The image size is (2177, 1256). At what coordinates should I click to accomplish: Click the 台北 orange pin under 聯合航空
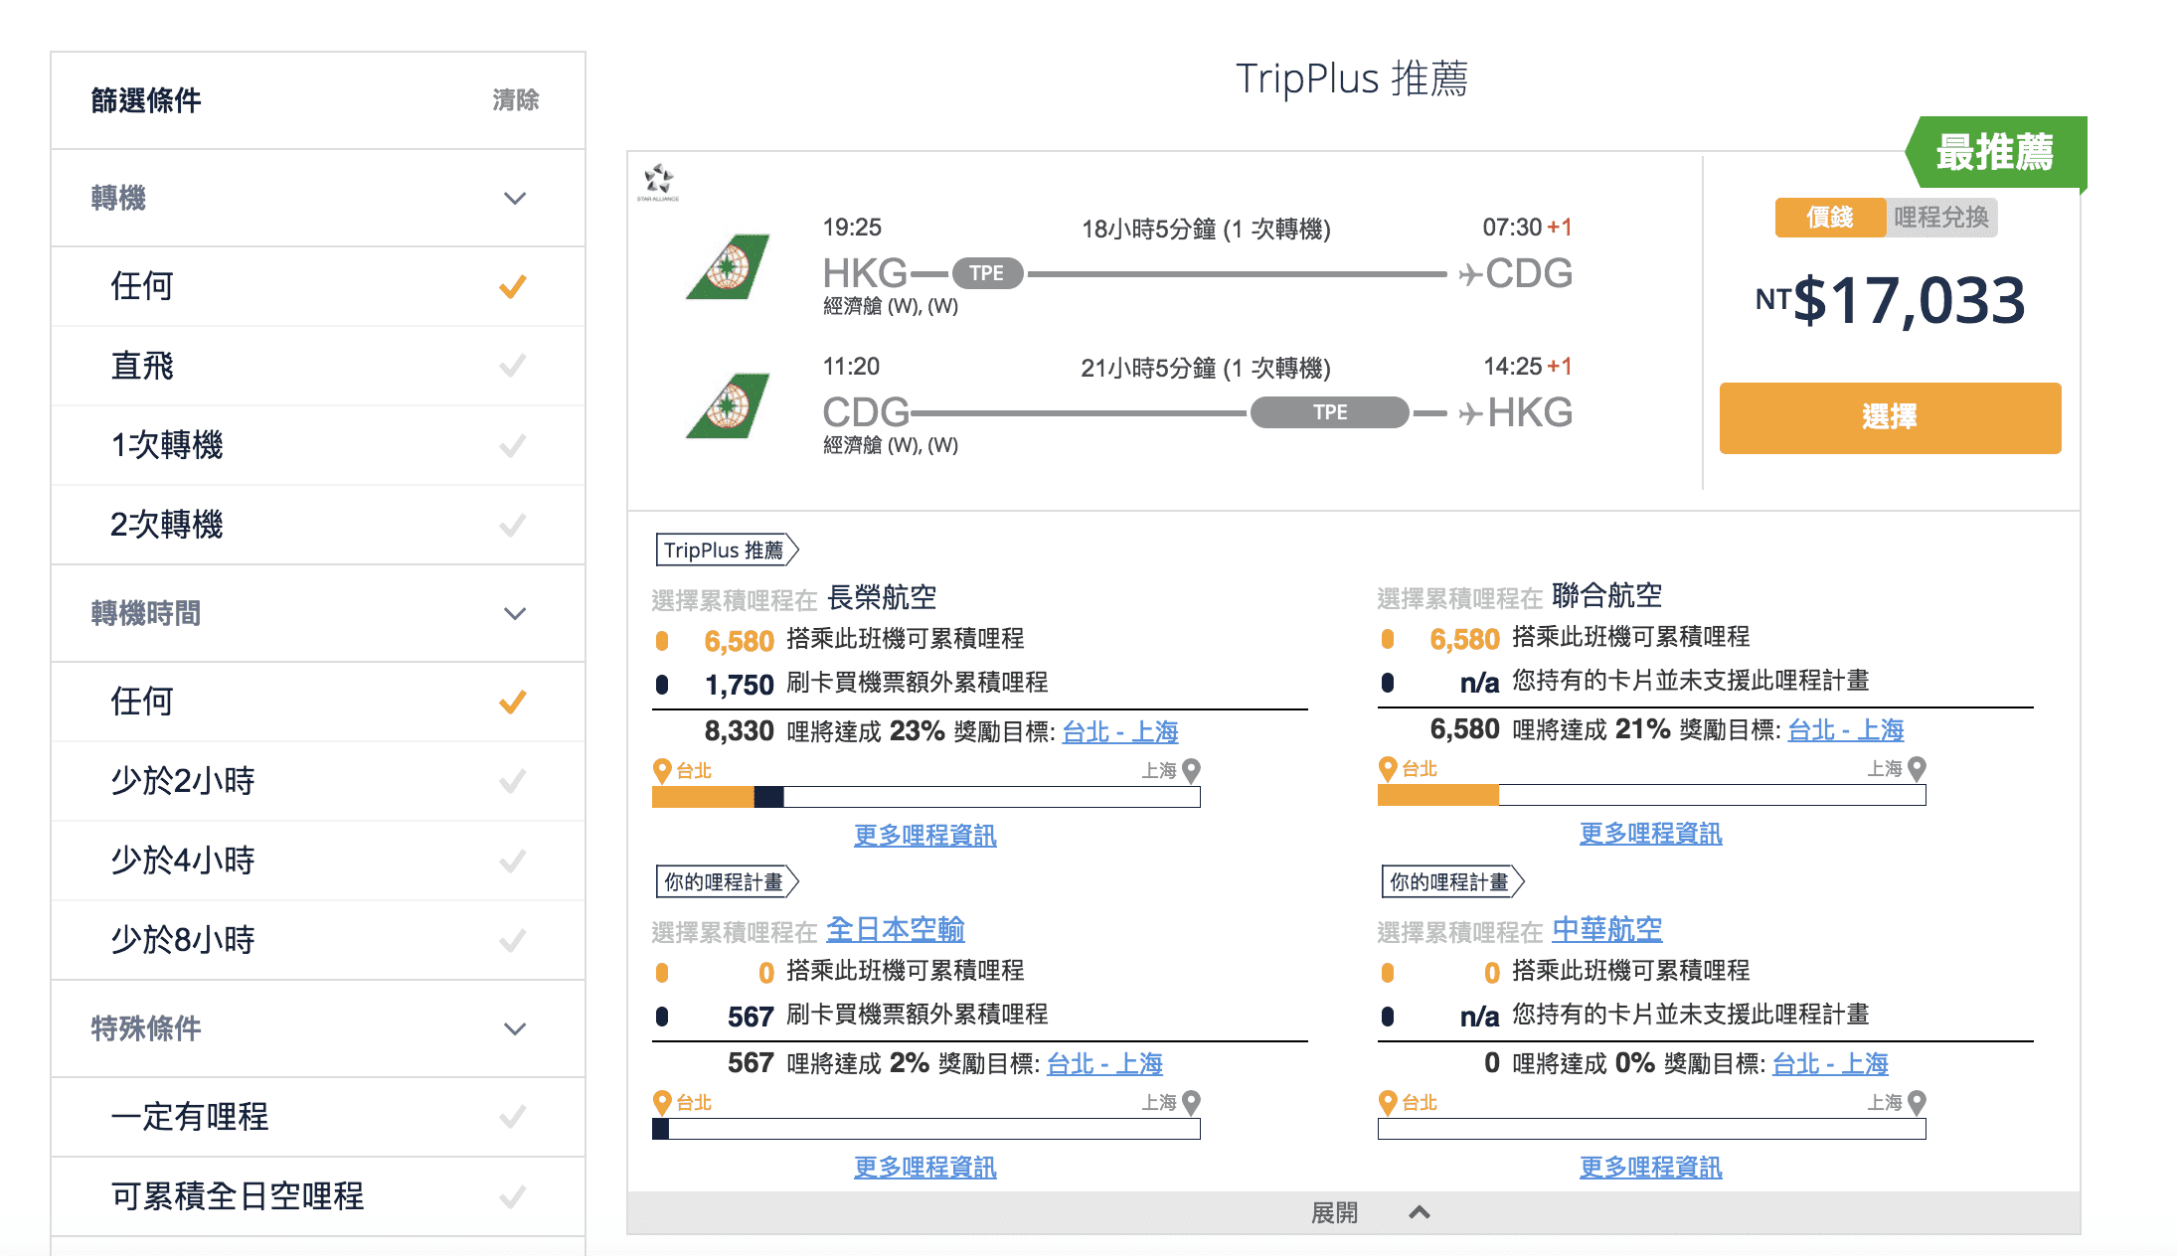pos(1388,769)
